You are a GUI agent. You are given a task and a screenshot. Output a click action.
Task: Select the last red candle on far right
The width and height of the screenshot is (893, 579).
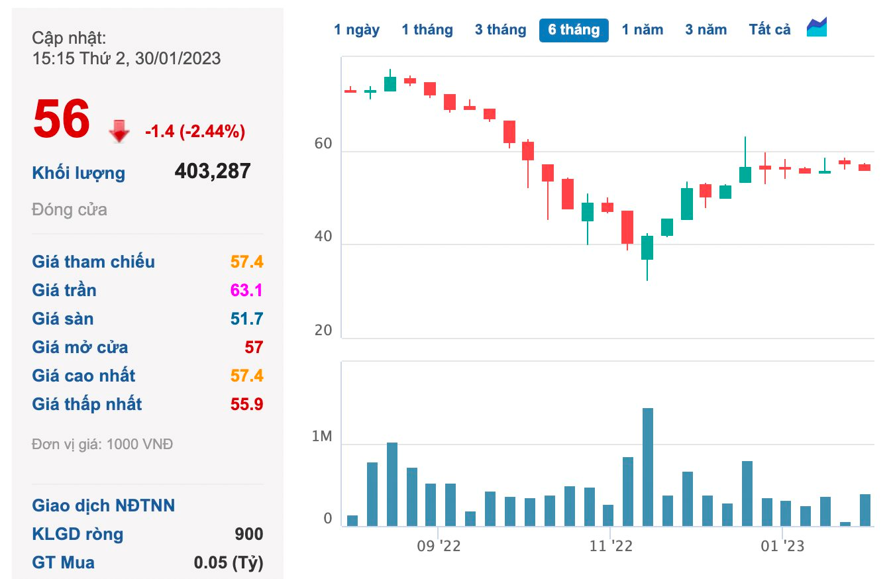pyautogui.click(x=865, y=168)
